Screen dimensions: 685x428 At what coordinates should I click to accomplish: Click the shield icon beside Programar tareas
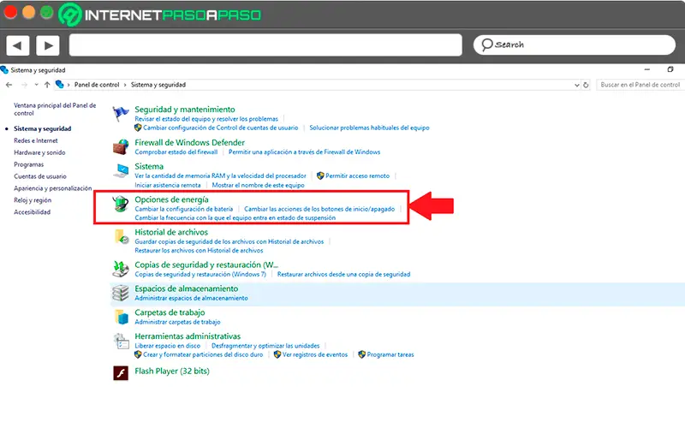click(x=361, y=354)
